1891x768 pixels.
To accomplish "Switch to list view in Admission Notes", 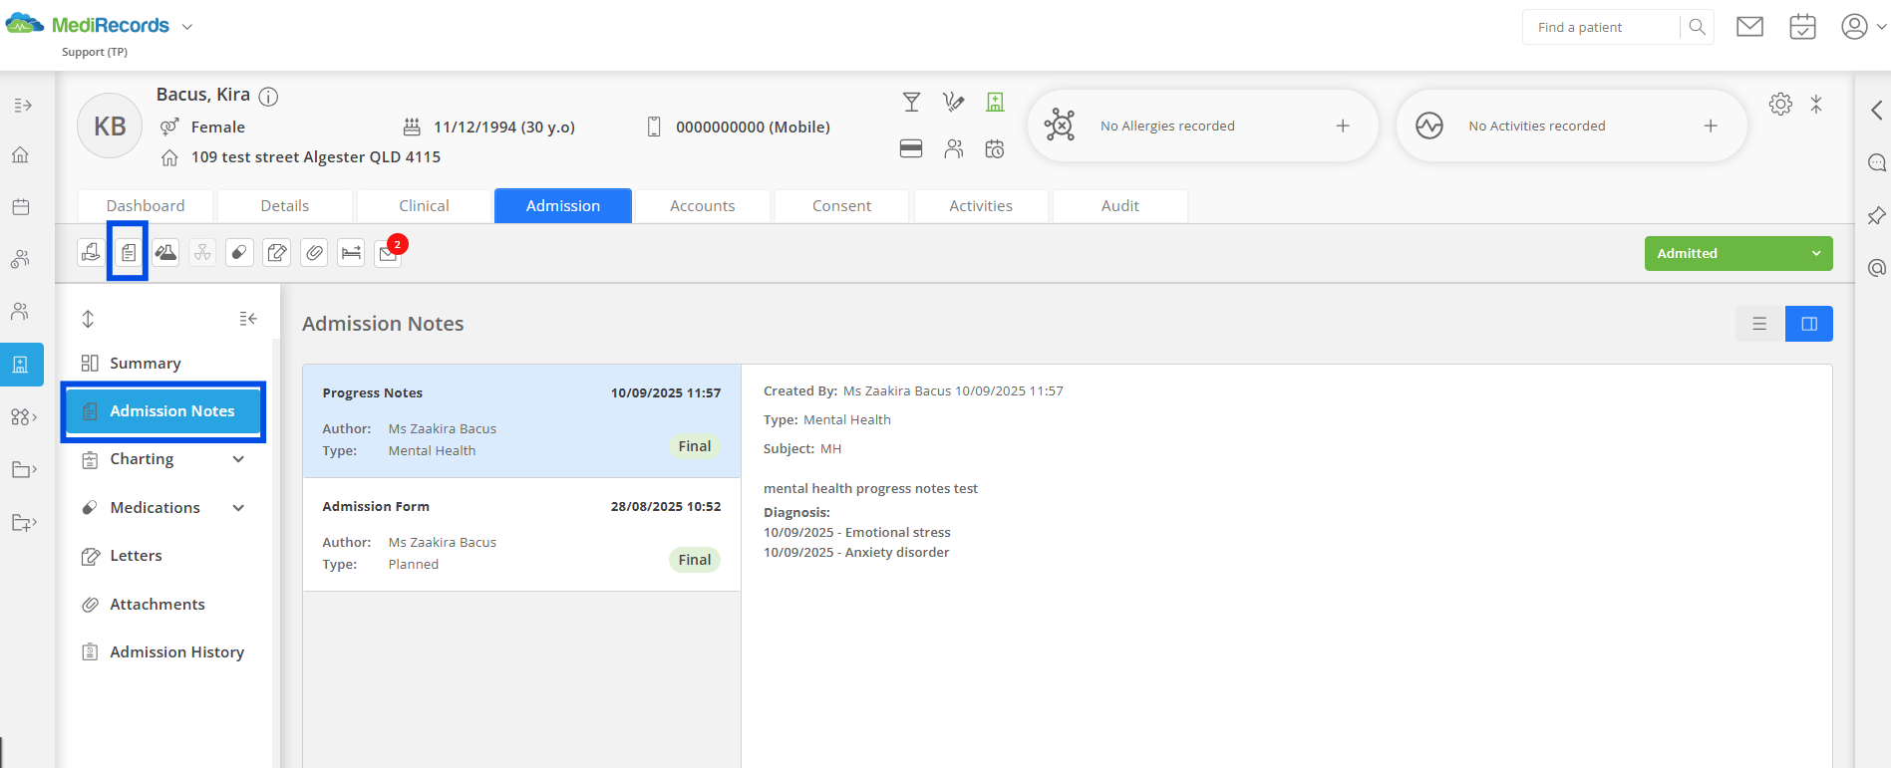I will pyautogui.click(x=1759, y=324).
